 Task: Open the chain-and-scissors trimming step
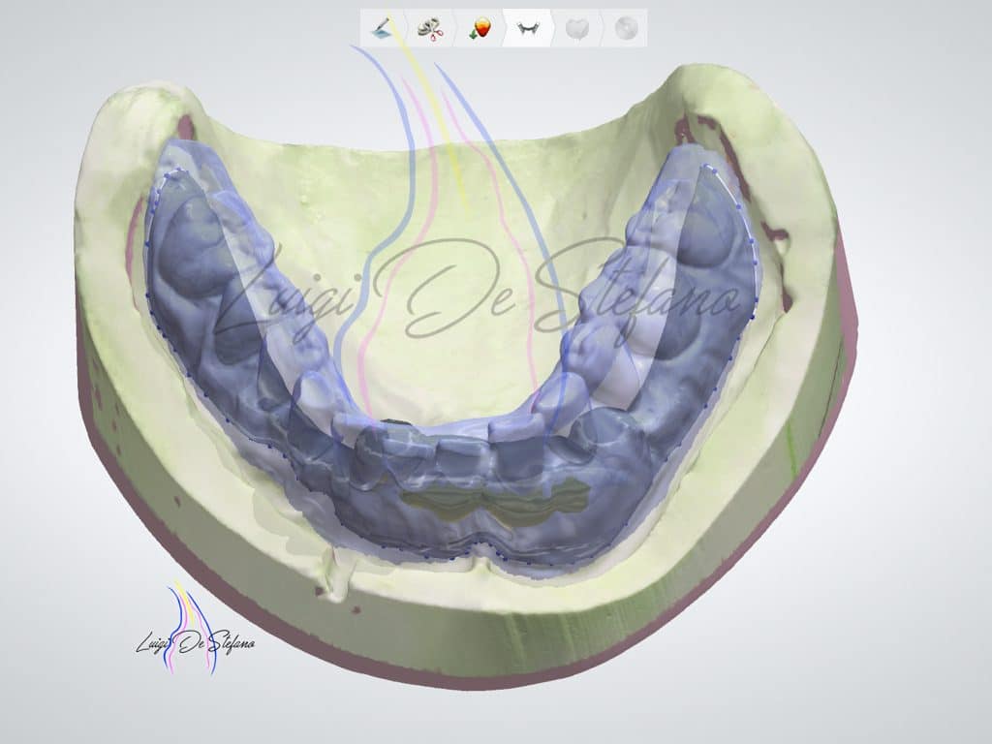[431, 28]
